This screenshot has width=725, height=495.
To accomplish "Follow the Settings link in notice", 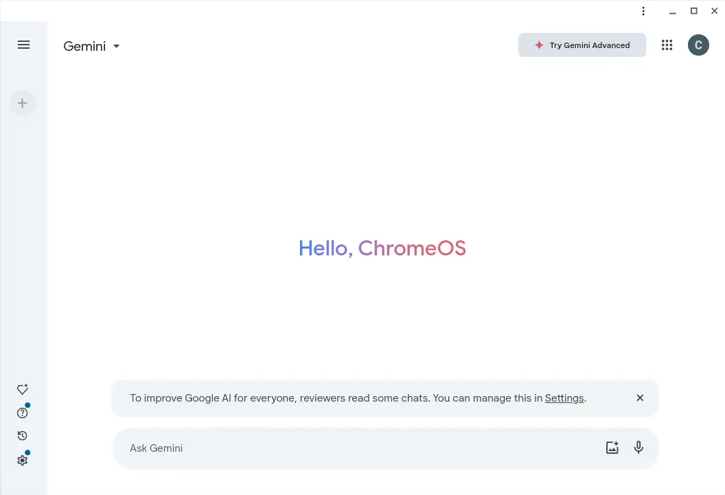I will tap(564, 398).
